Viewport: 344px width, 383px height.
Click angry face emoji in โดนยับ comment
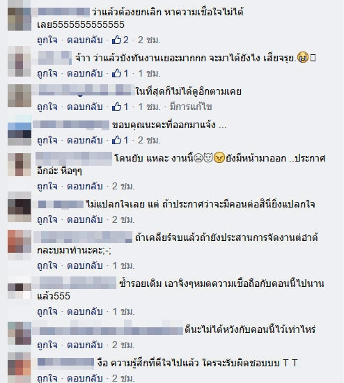point(219,158)
